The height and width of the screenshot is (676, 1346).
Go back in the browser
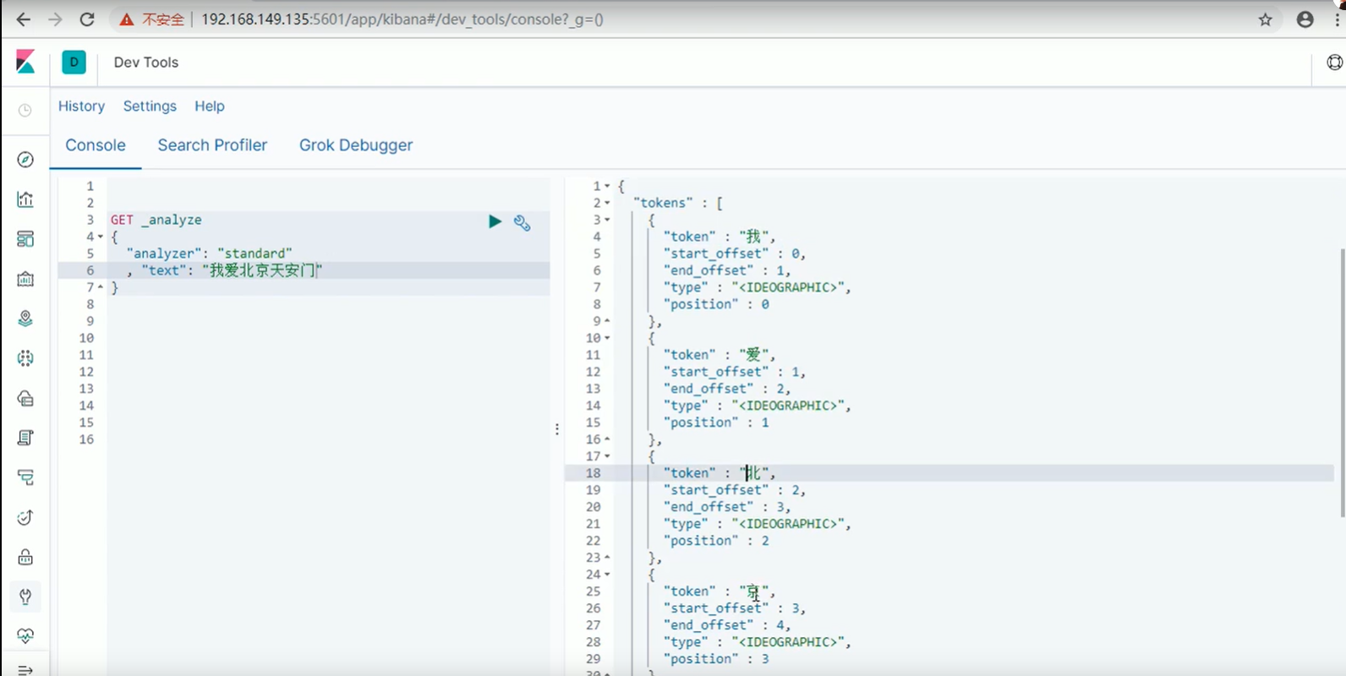click(x=23, y=19)
